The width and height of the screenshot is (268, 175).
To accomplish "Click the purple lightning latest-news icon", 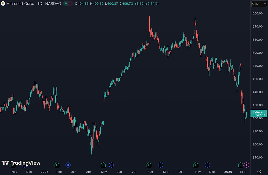I will pos(246,165).
